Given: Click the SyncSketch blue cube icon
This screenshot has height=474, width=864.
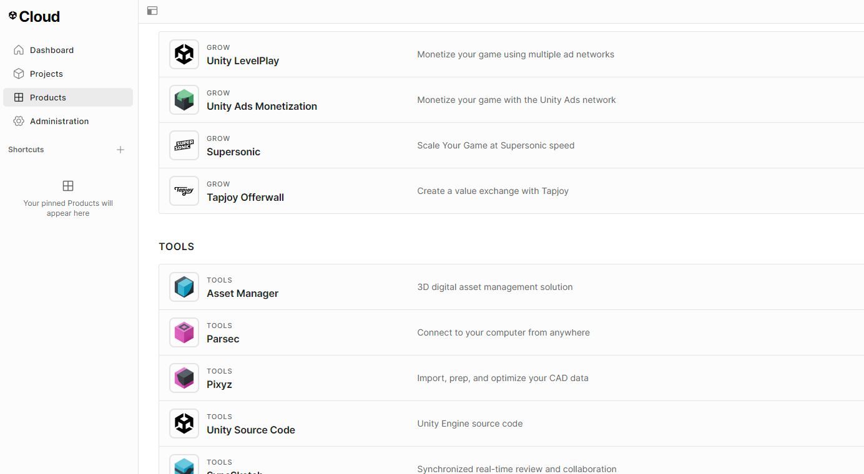Looking at the screenshot, I should (184, 465).
